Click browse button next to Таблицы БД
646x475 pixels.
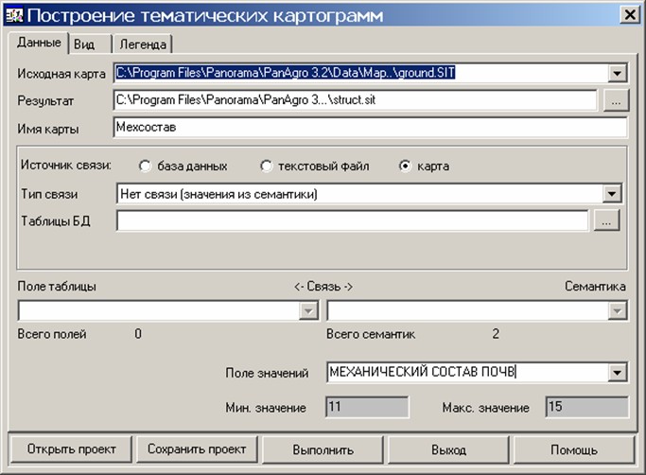pyautogui.click(x=607, y=220)
